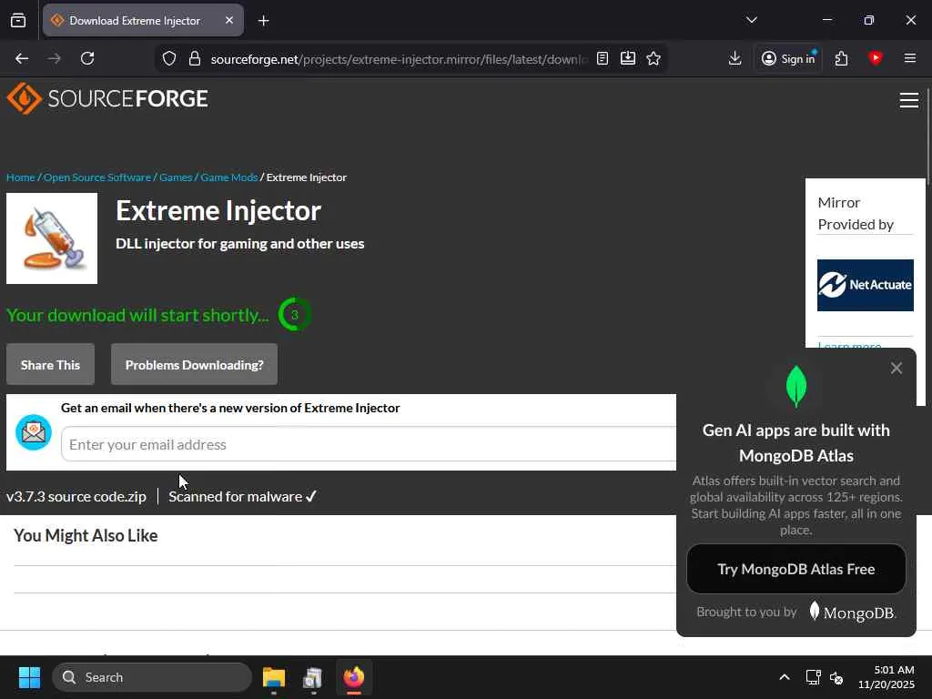This screenshot has width=932, height=699.
Task: Open SourceForge hamburger site menu
Action: [909, 100]
